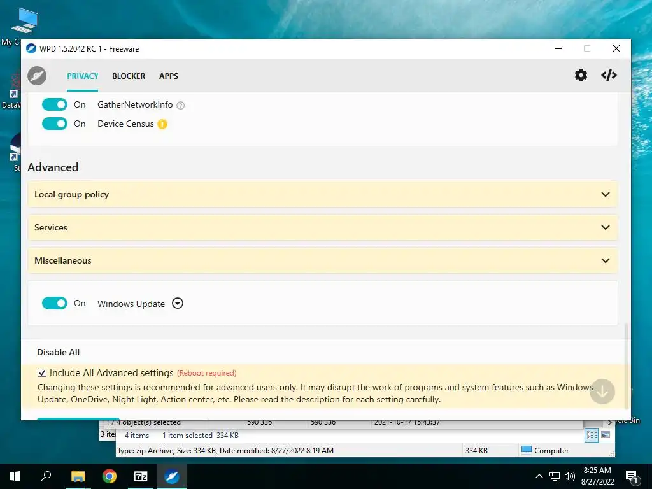Launch Chrome from taskbar
This screenshot has height=489, width=652.
coord(110,476)
